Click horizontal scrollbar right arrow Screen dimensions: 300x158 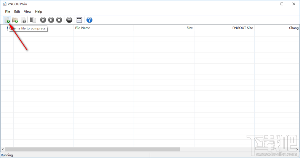(x=297, y=149)
